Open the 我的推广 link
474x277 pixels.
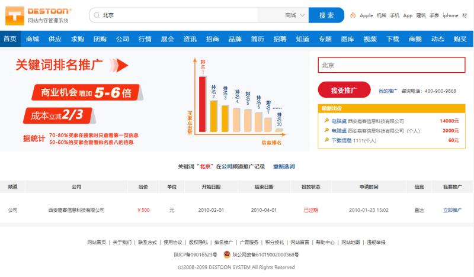click(388, 91)
